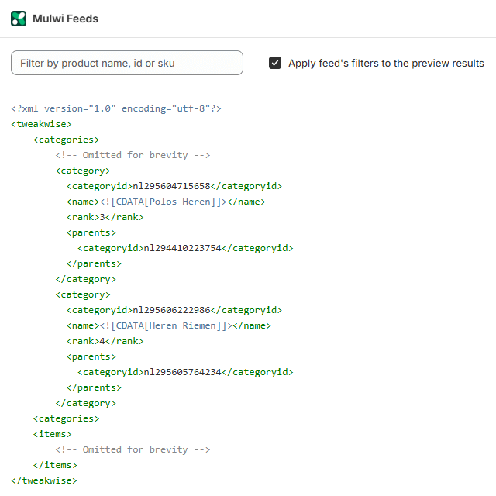Click the opening items tag
Image resolution: width=496 pixels, height=496 pixels.
[52, 434]
